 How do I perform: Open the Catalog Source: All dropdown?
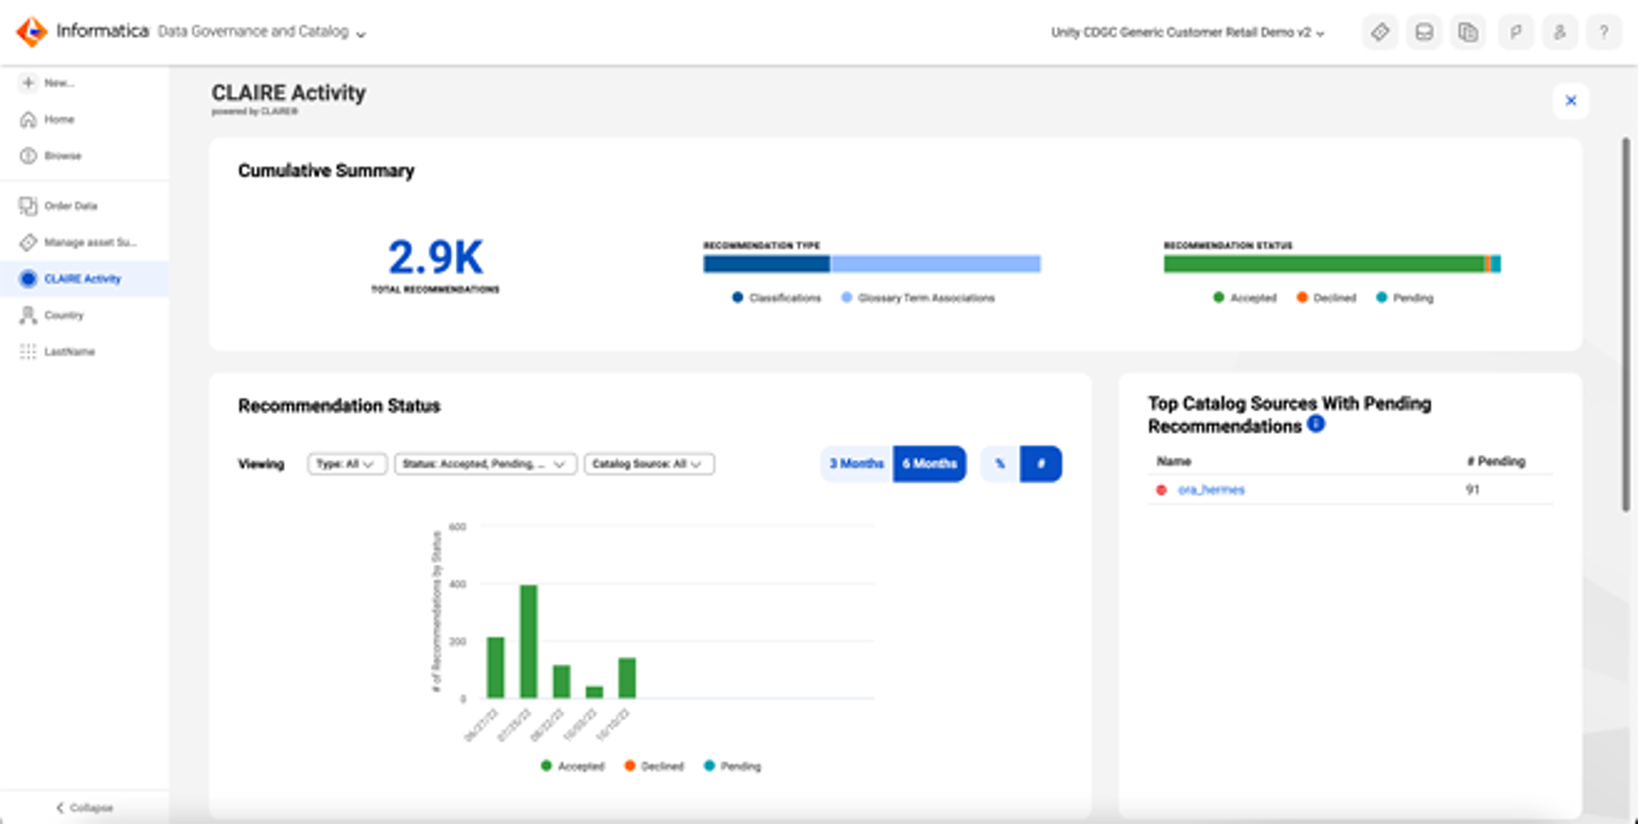(x=648, y=464)
